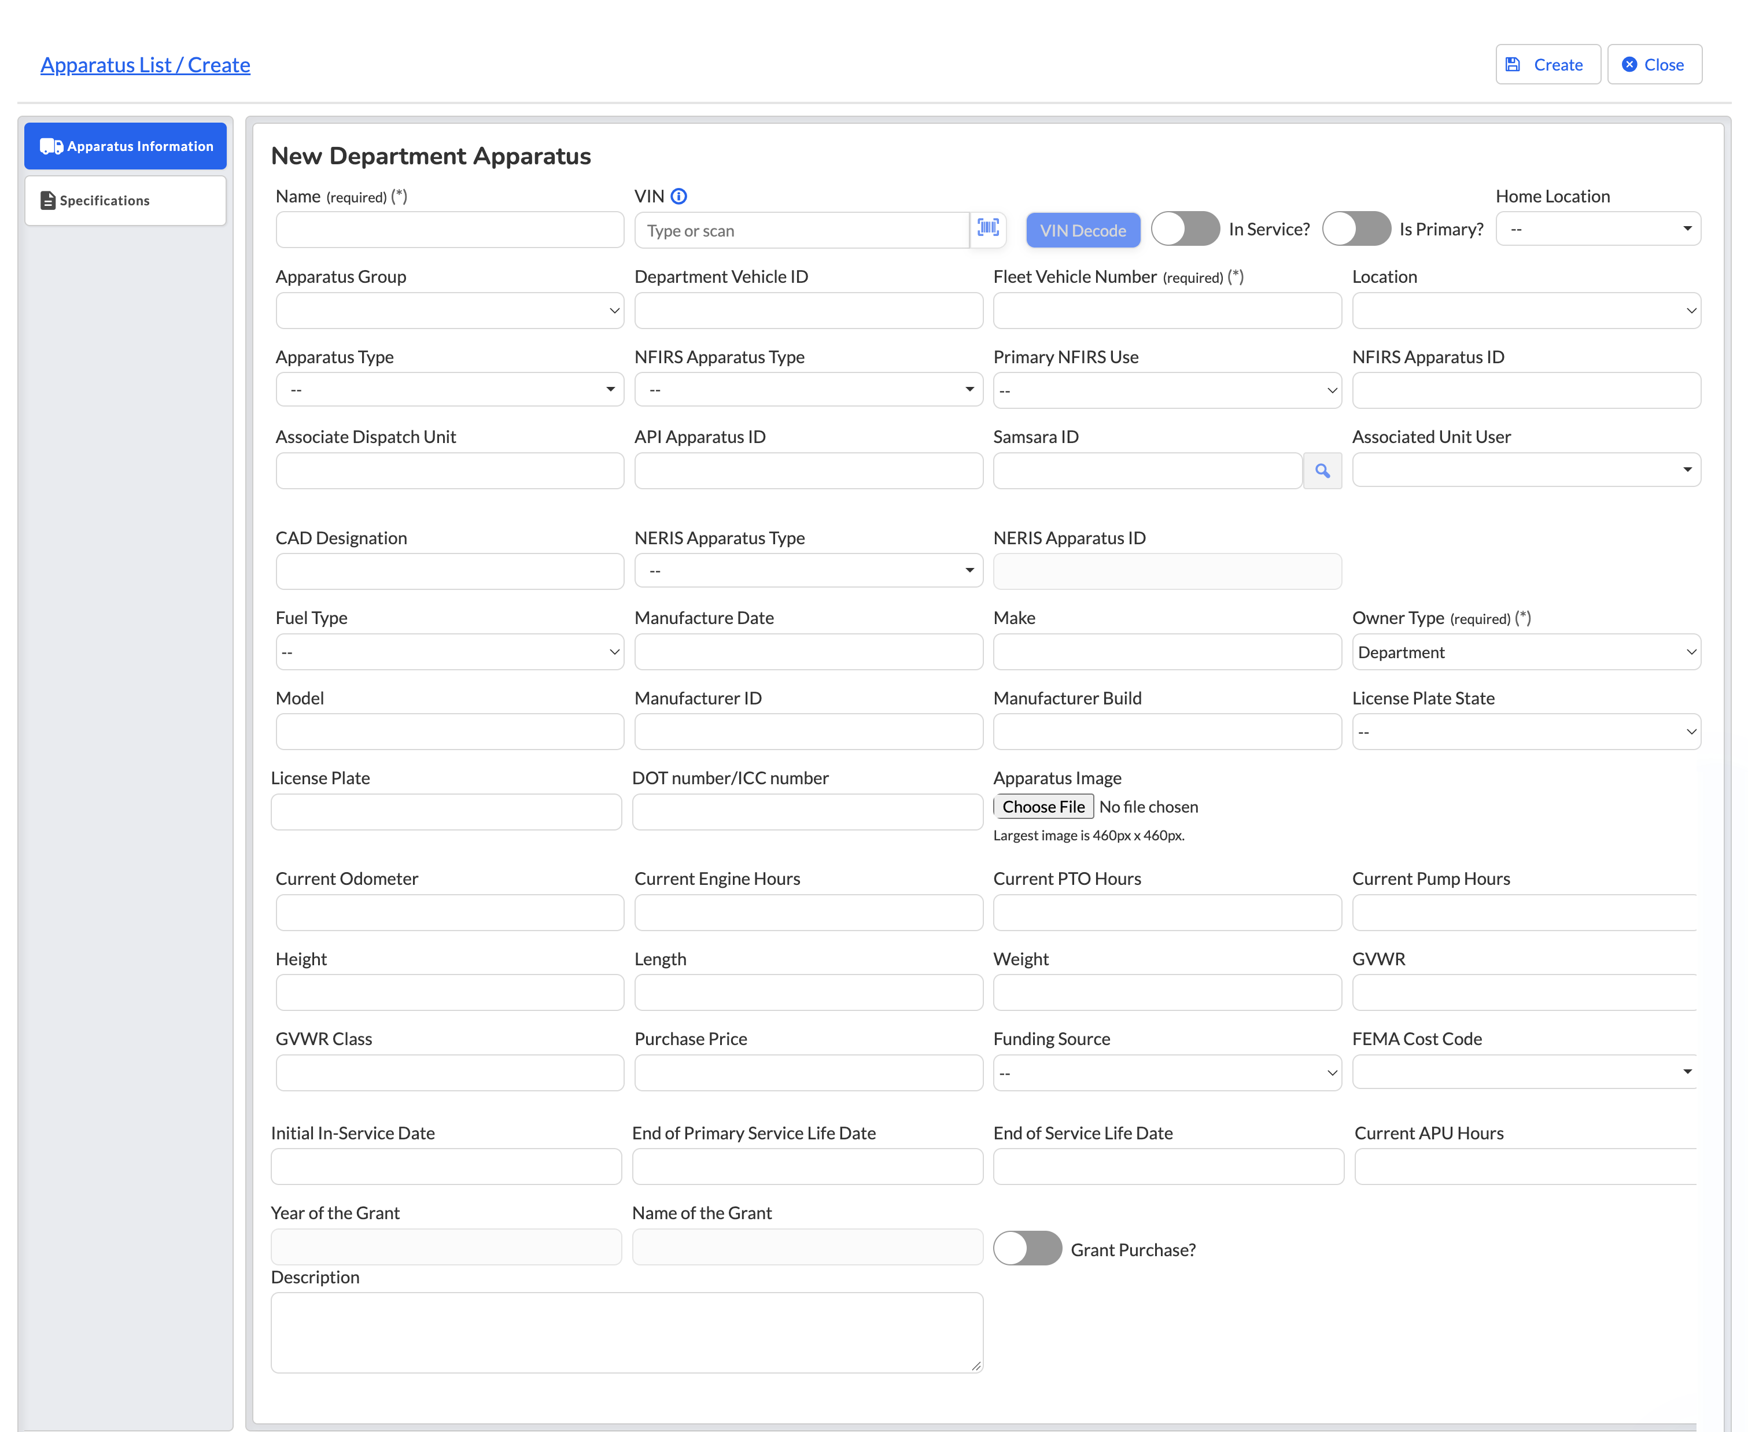Click the Fleet Vehicle Number field

click(1167, 310)
